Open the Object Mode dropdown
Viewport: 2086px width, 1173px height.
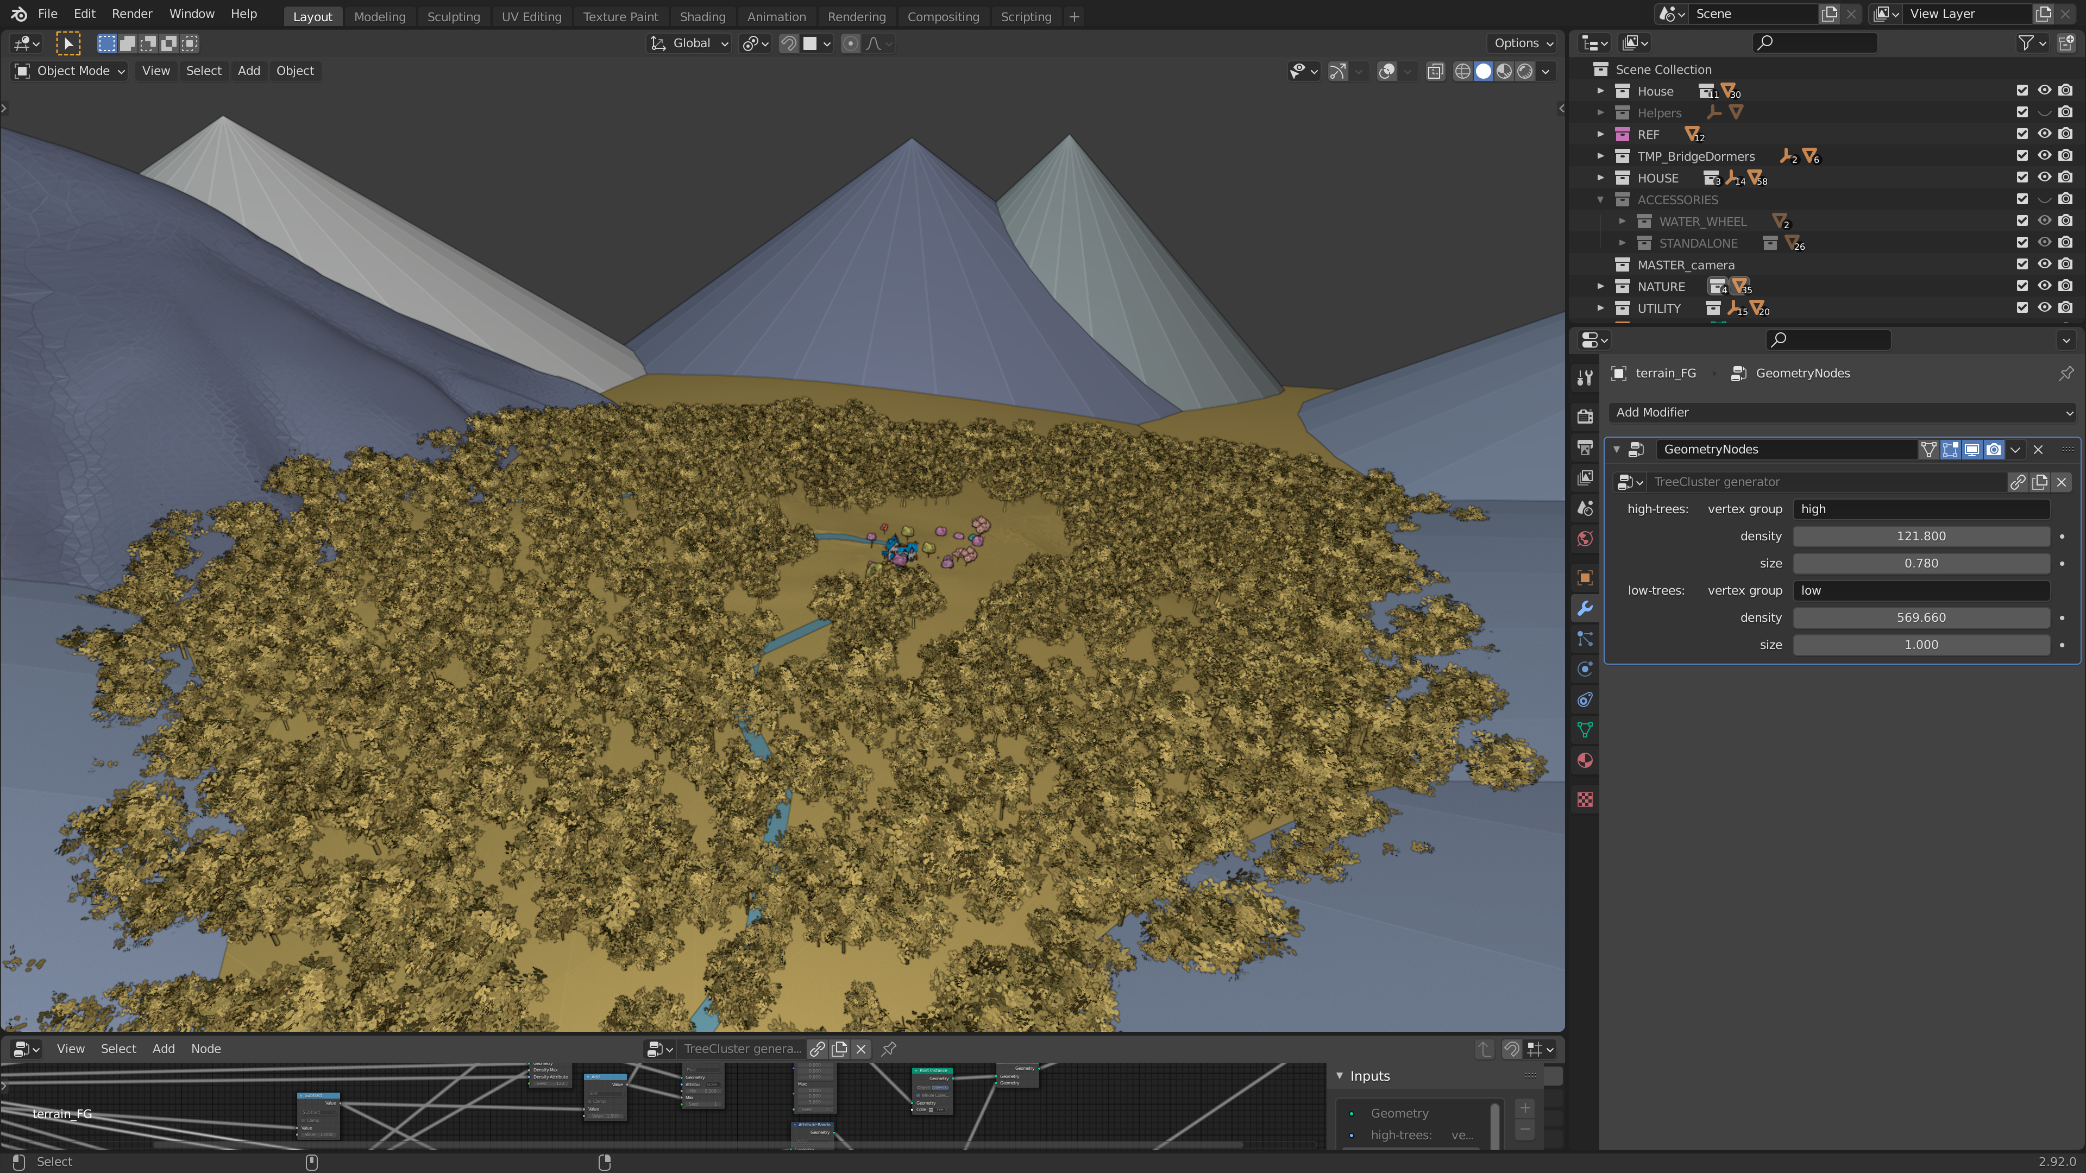[71, 71]
